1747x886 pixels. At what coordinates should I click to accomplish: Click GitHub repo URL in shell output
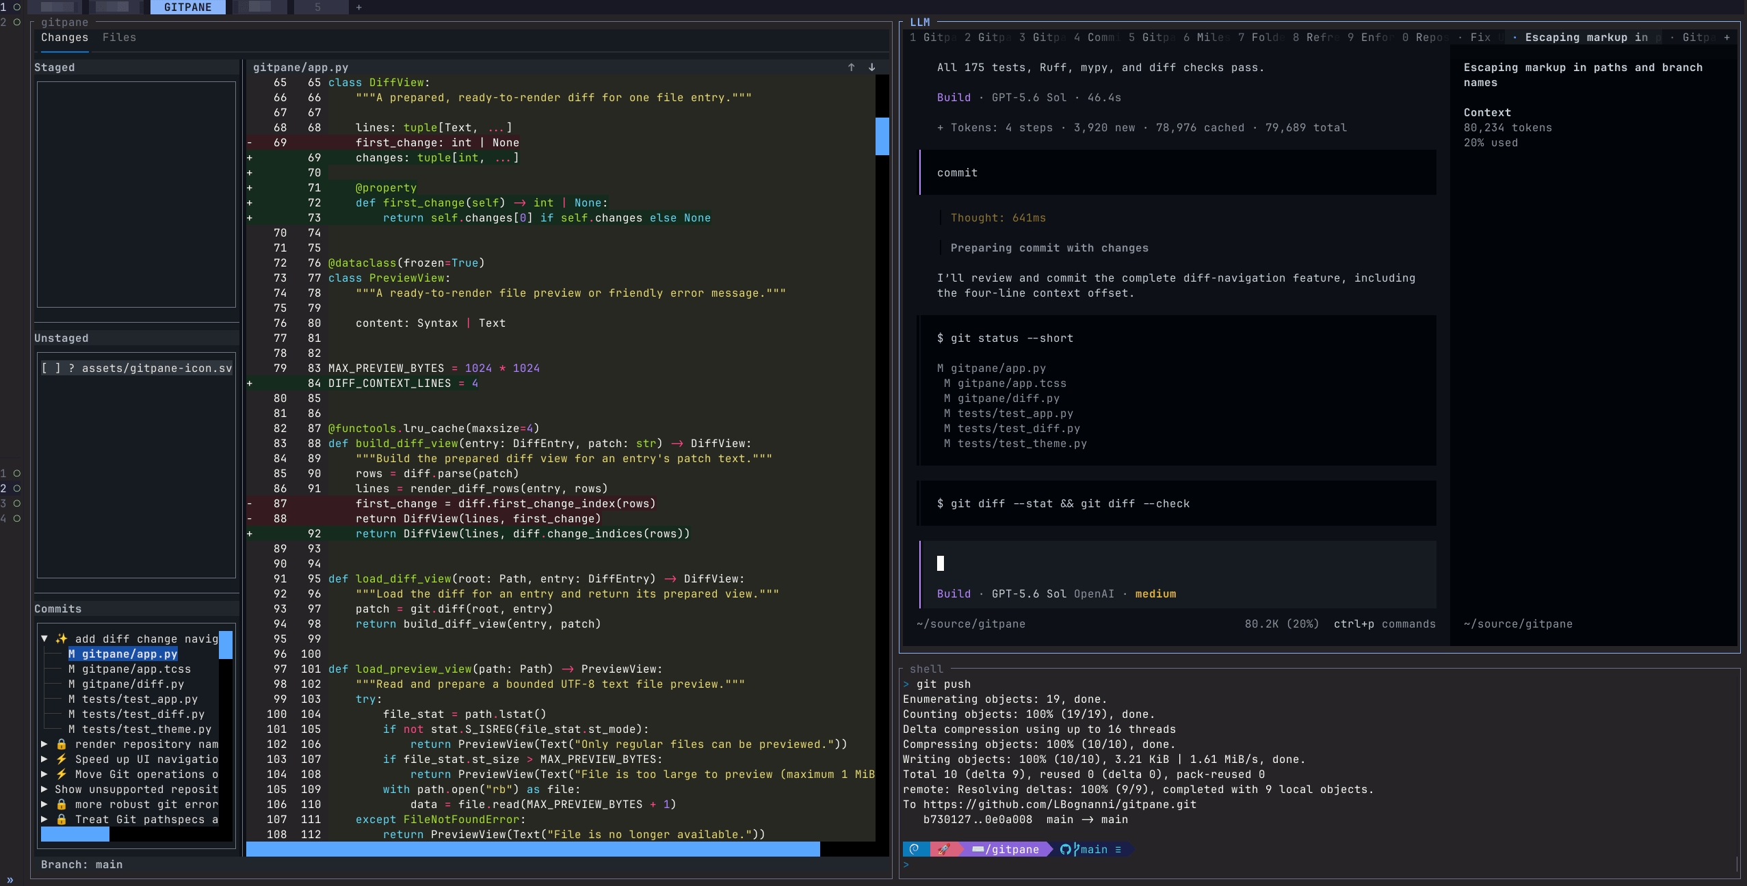[x=1060, y=804]
